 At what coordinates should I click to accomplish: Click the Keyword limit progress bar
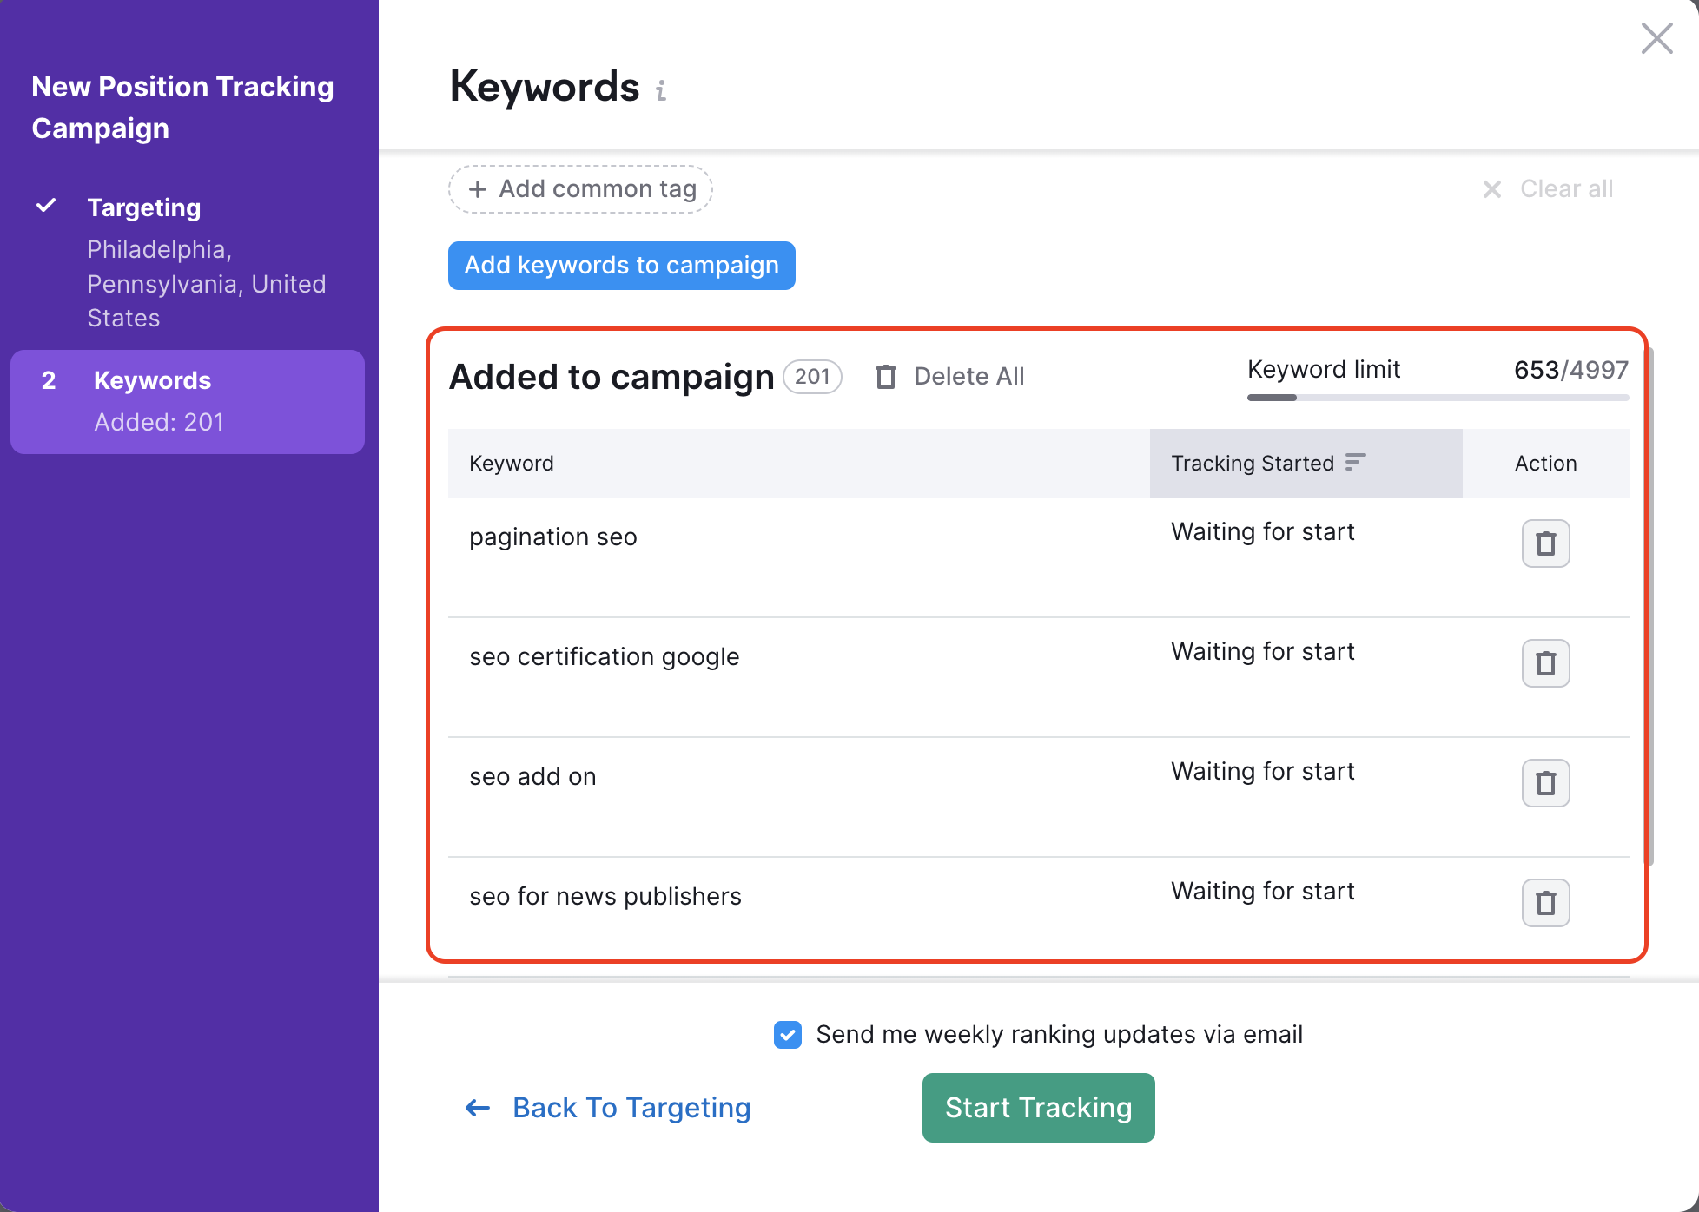(x=1438, y=397)
